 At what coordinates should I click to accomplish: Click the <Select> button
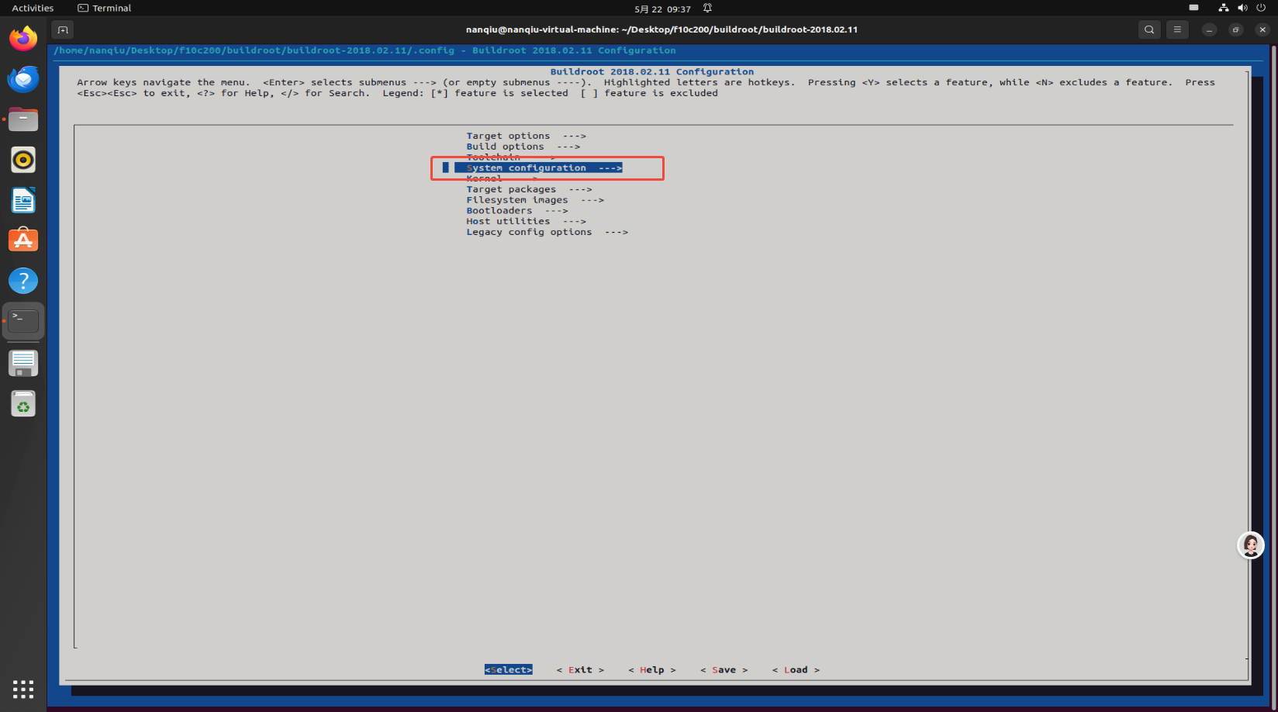point(509,670)
